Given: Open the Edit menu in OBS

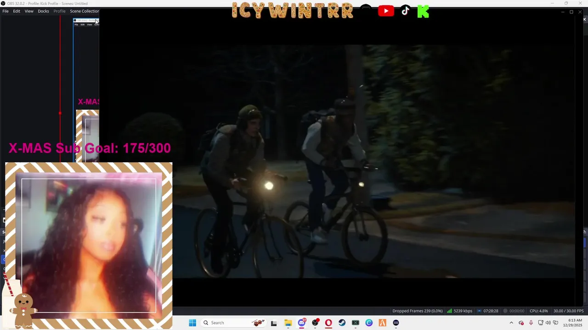Looking at the screenshot, I should pyautogui.click(x=17, y=11).
